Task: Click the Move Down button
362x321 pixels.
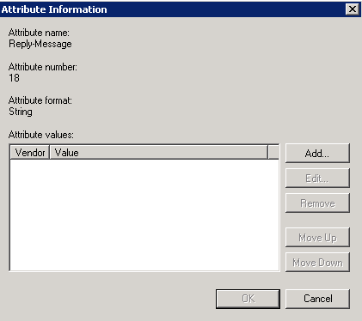Action: click(x=317, y=263)
